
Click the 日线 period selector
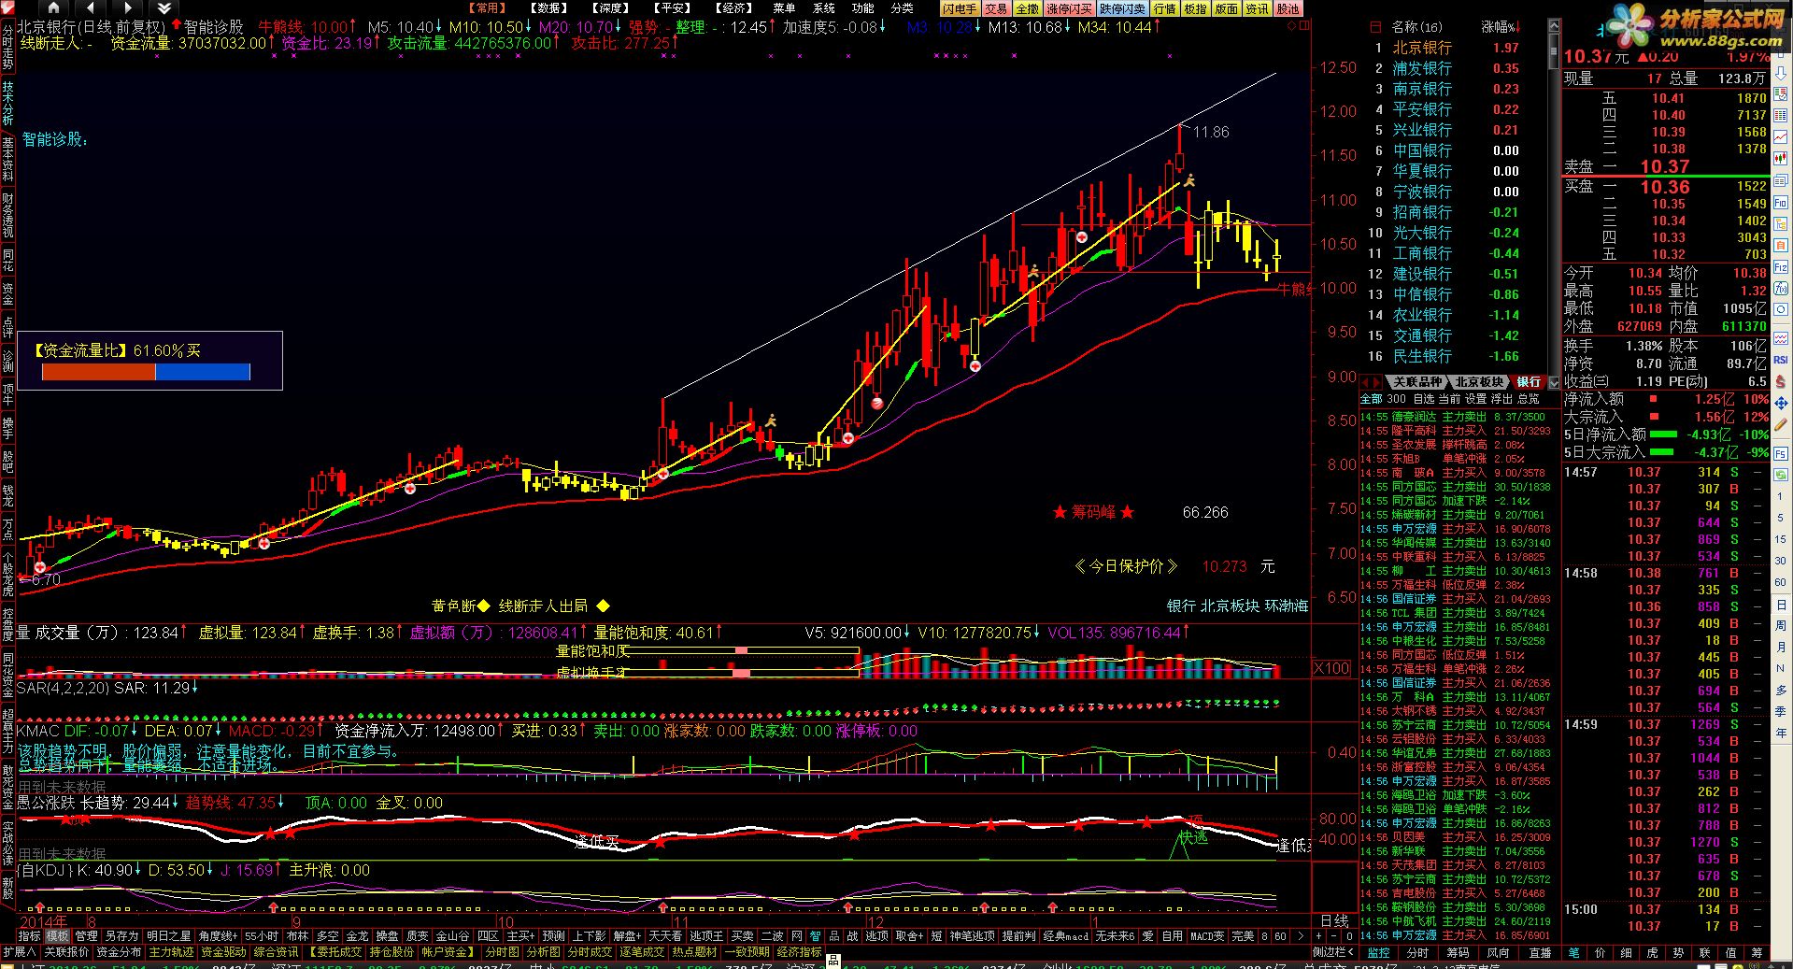[1334, 920]
